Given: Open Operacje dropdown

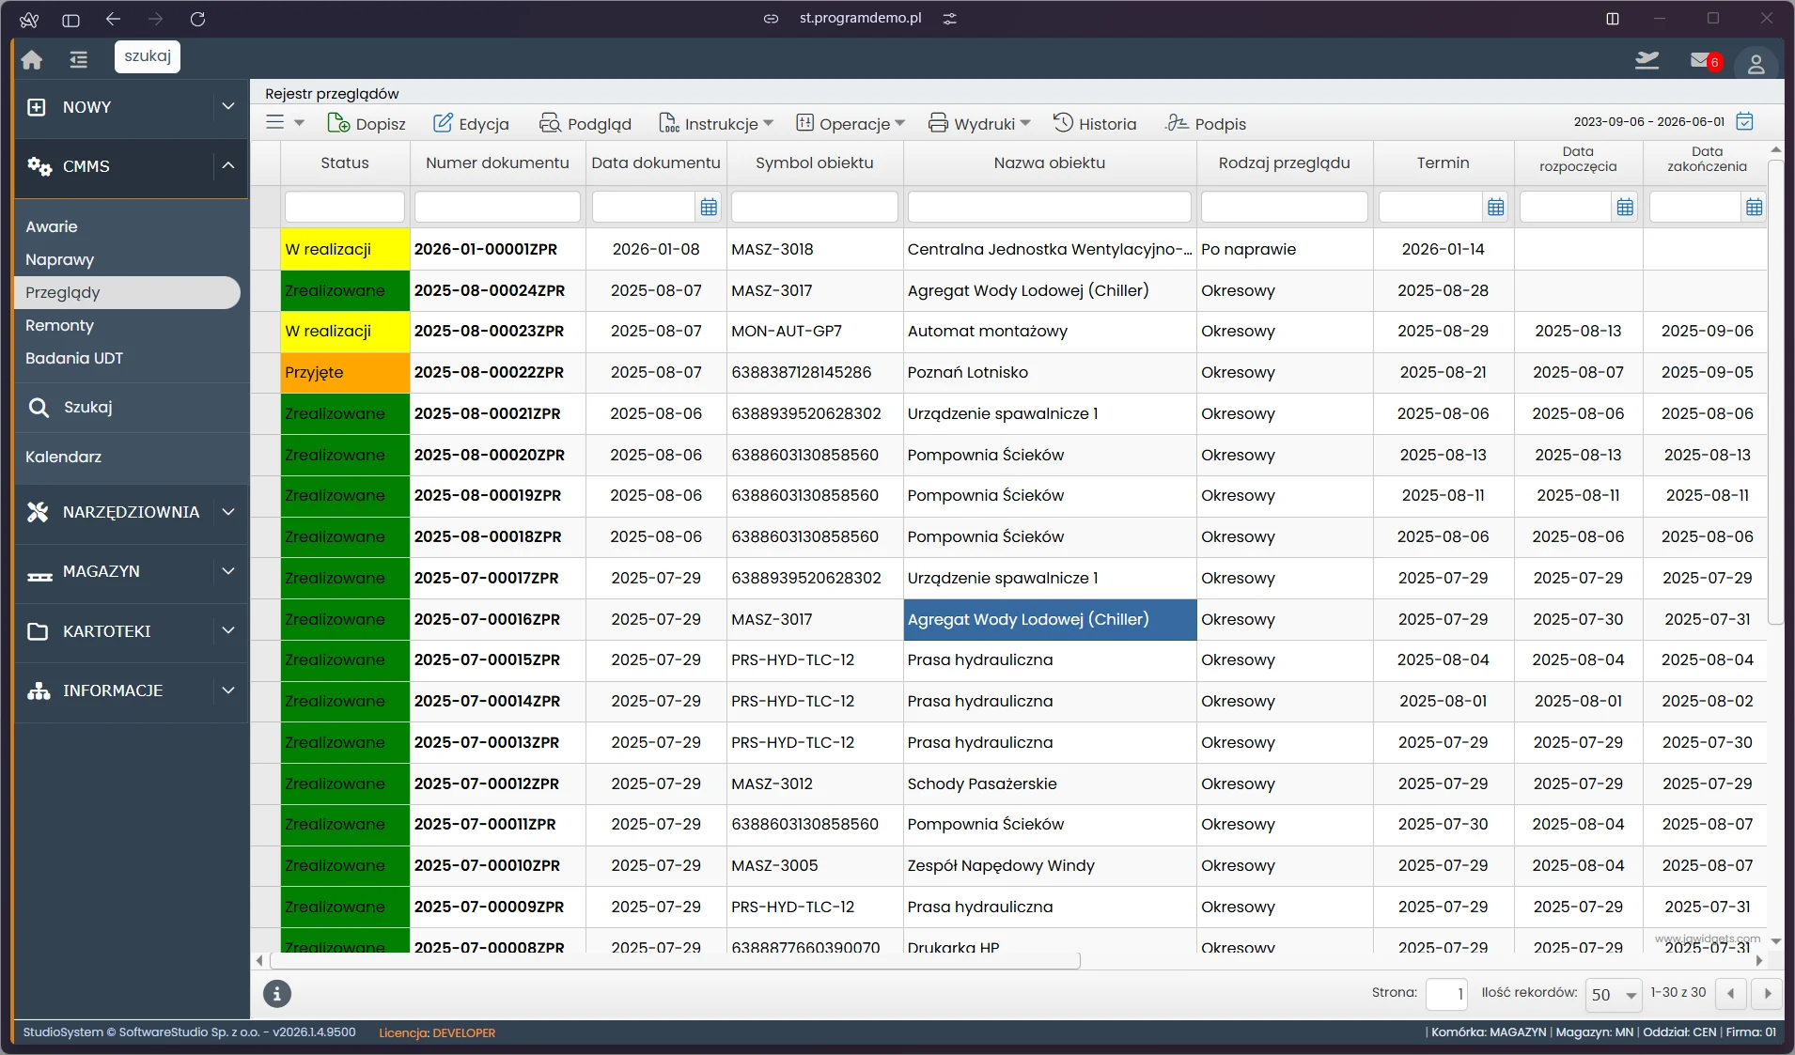Looking at the screenshot, I should [851, 123].
